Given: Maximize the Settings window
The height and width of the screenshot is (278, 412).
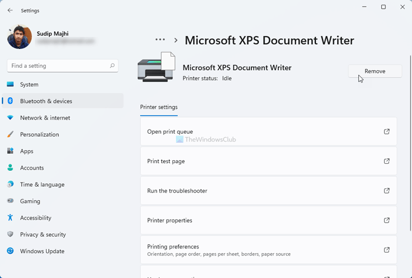Looking at the screenshot, I should pyautogui.click(x=383, y=7).
